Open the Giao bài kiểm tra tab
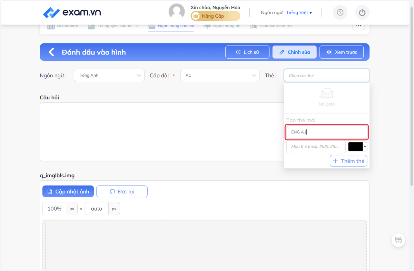414x271 pixels. pyautogui.click(x=271, y=26)
